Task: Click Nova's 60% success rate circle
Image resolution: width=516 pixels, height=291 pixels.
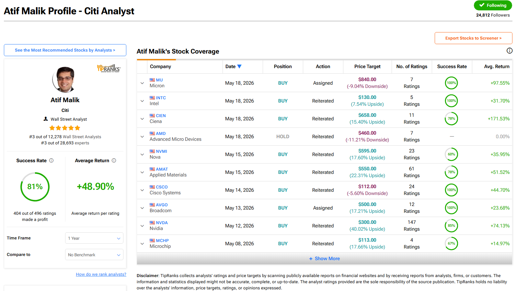Action: click(x=451, y=154)
